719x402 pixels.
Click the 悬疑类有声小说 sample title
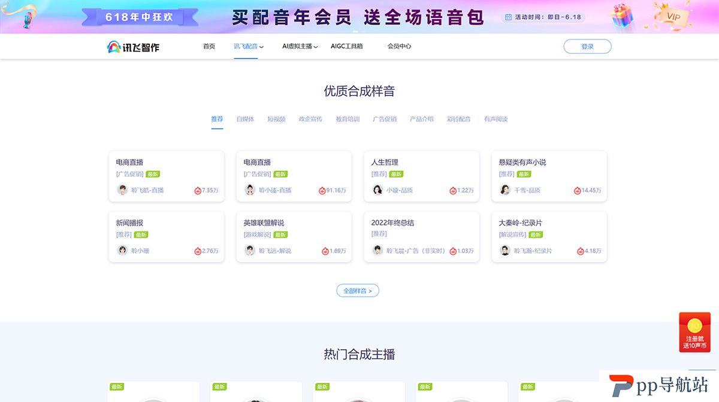pos(522,162)
